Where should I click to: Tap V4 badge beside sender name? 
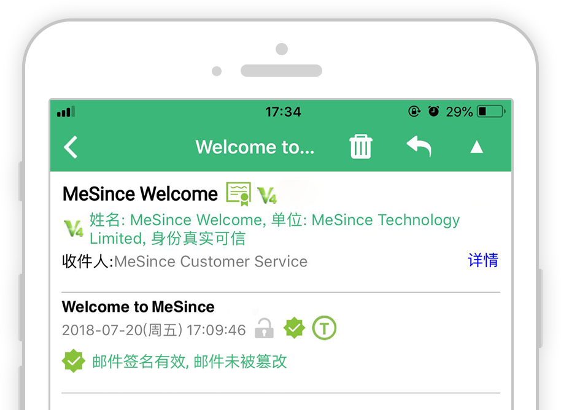pos(267,195)
